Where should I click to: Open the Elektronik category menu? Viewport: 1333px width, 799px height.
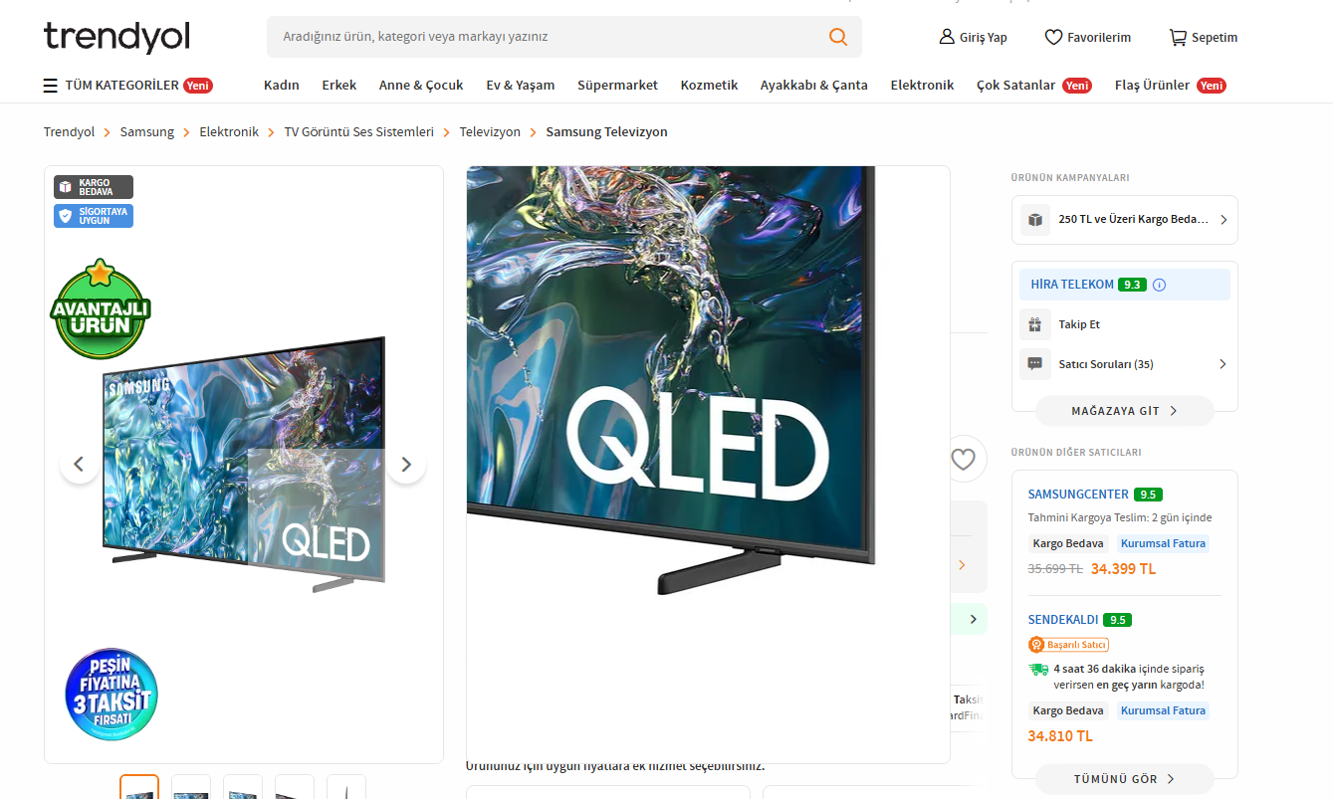coord(922,86)
